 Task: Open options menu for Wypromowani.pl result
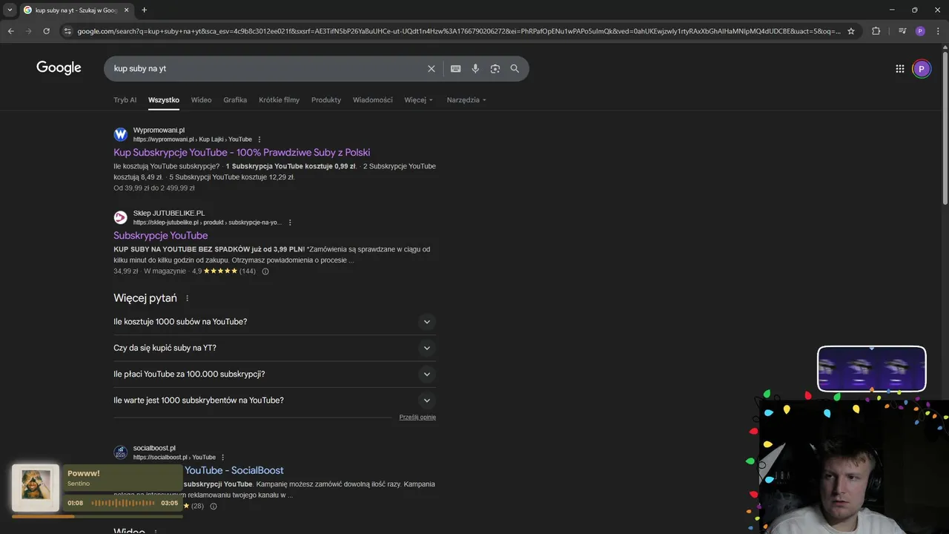[259, 139]
